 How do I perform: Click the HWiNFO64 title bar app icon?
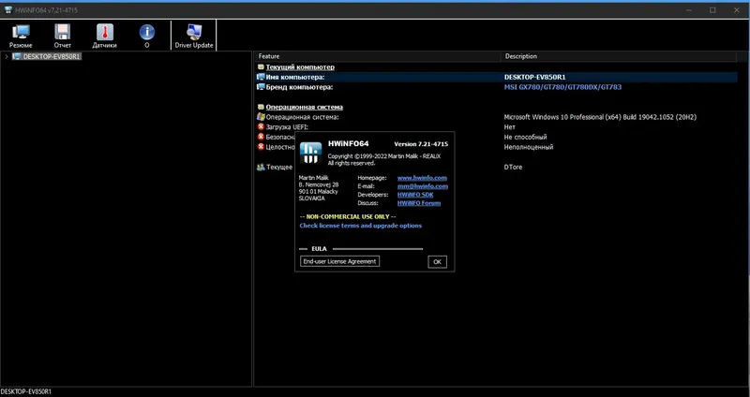tap(8, 10)
